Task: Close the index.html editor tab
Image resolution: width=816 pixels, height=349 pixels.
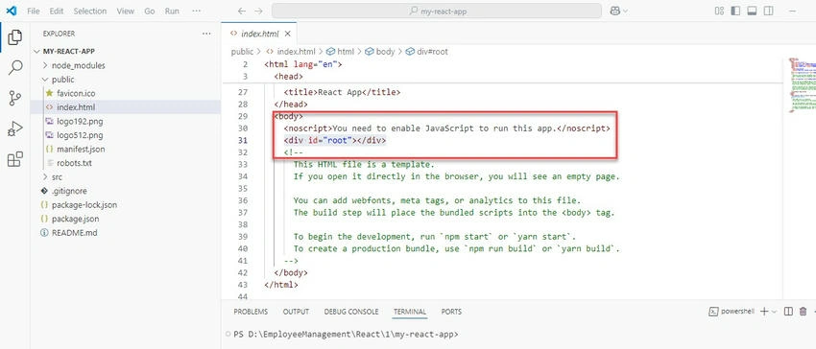Action: click(x=287, y=34)
